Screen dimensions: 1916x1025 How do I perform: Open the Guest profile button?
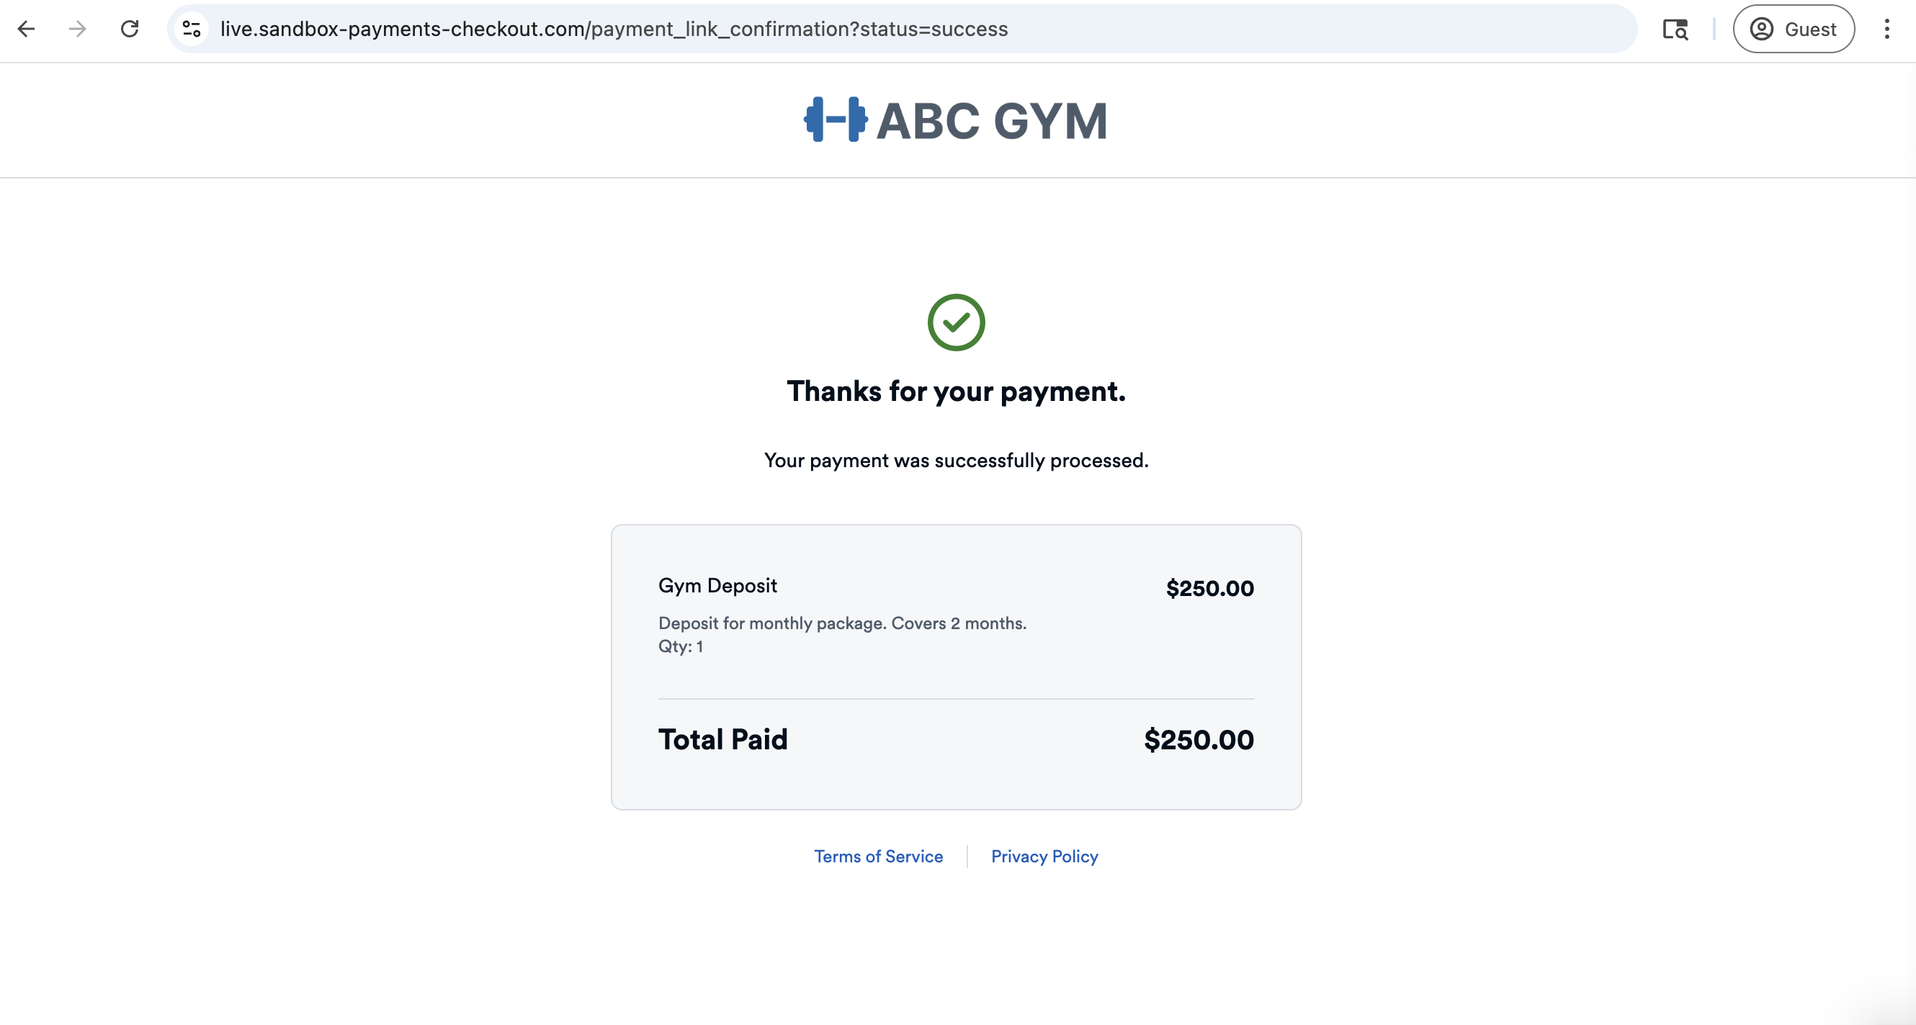(1794, 29)
